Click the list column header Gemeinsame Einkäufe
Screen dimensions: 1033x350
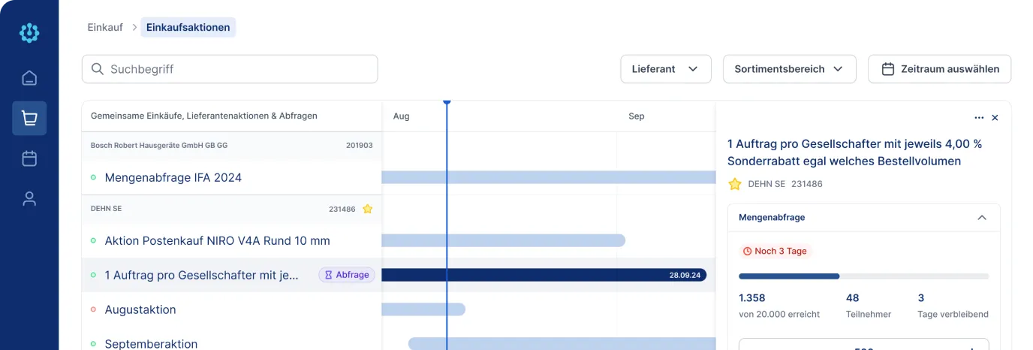point(204,116)
